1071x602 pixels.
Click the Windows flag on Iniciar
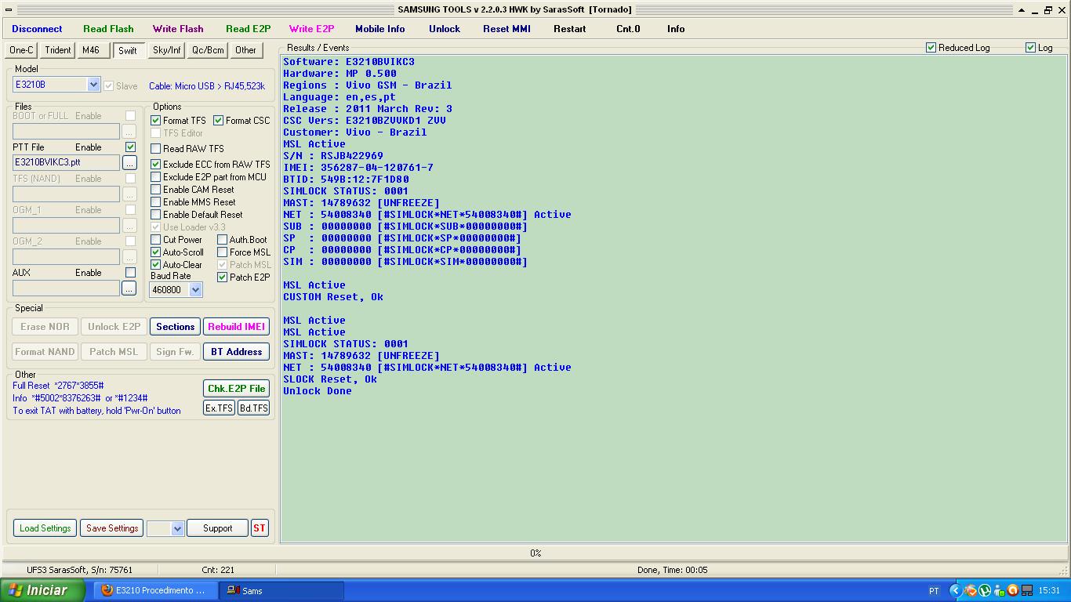15,590
